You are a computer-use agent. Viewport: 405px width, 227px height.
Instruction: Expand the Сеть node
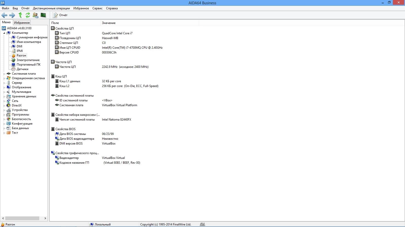4,101
